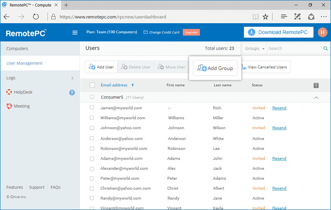Click the search magnifier icon
The height and width of the screenshot is (210, 331).
coord(326,48)
